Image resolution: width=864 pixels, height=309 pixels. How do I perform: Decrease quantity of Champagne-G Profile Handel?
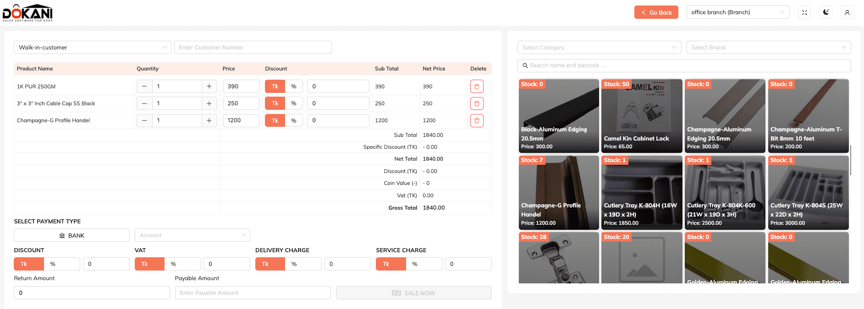point(144,120)
